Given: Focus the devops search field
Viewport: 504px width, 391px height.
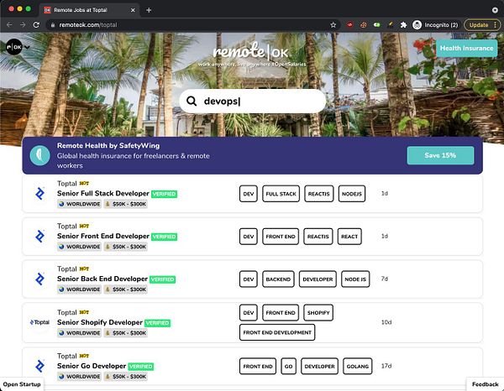Looking at the screenshot, I should click(x=252, y=102).
